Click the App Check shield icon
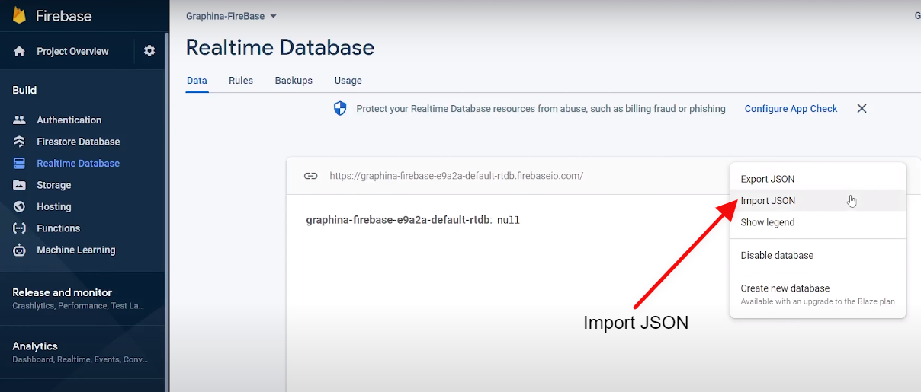This screenshot has height=392, width=921. pyautogui.click(x=340, y=109)
